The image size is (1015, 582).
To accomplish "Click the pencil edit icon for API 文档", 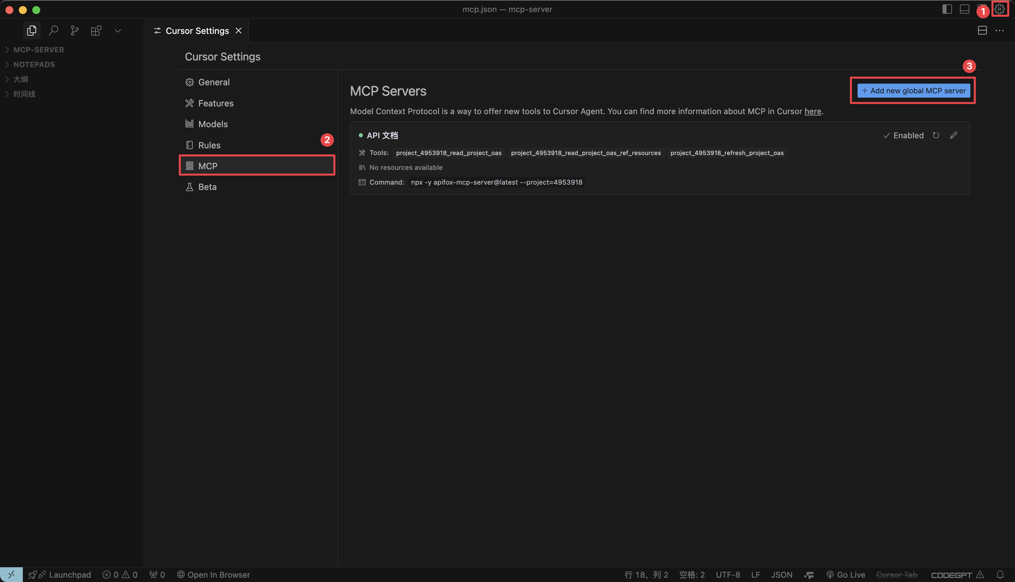I will pos(954,135).
